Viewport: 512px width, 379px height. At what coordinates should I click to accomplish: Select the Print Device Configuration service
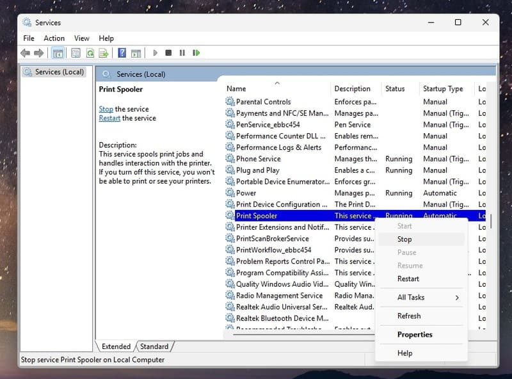[282, 204]
